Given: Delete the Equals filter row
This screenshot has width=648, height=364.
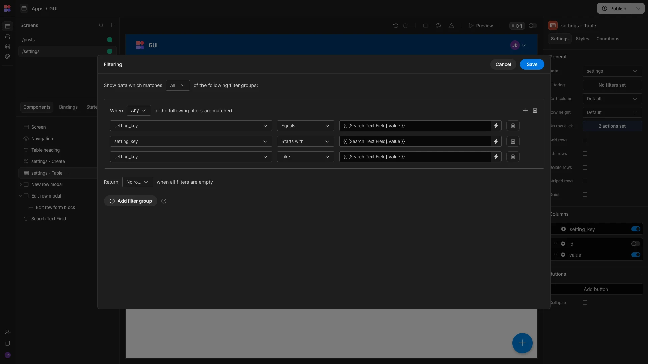Looking at the screenshot, I should [513, 126].
